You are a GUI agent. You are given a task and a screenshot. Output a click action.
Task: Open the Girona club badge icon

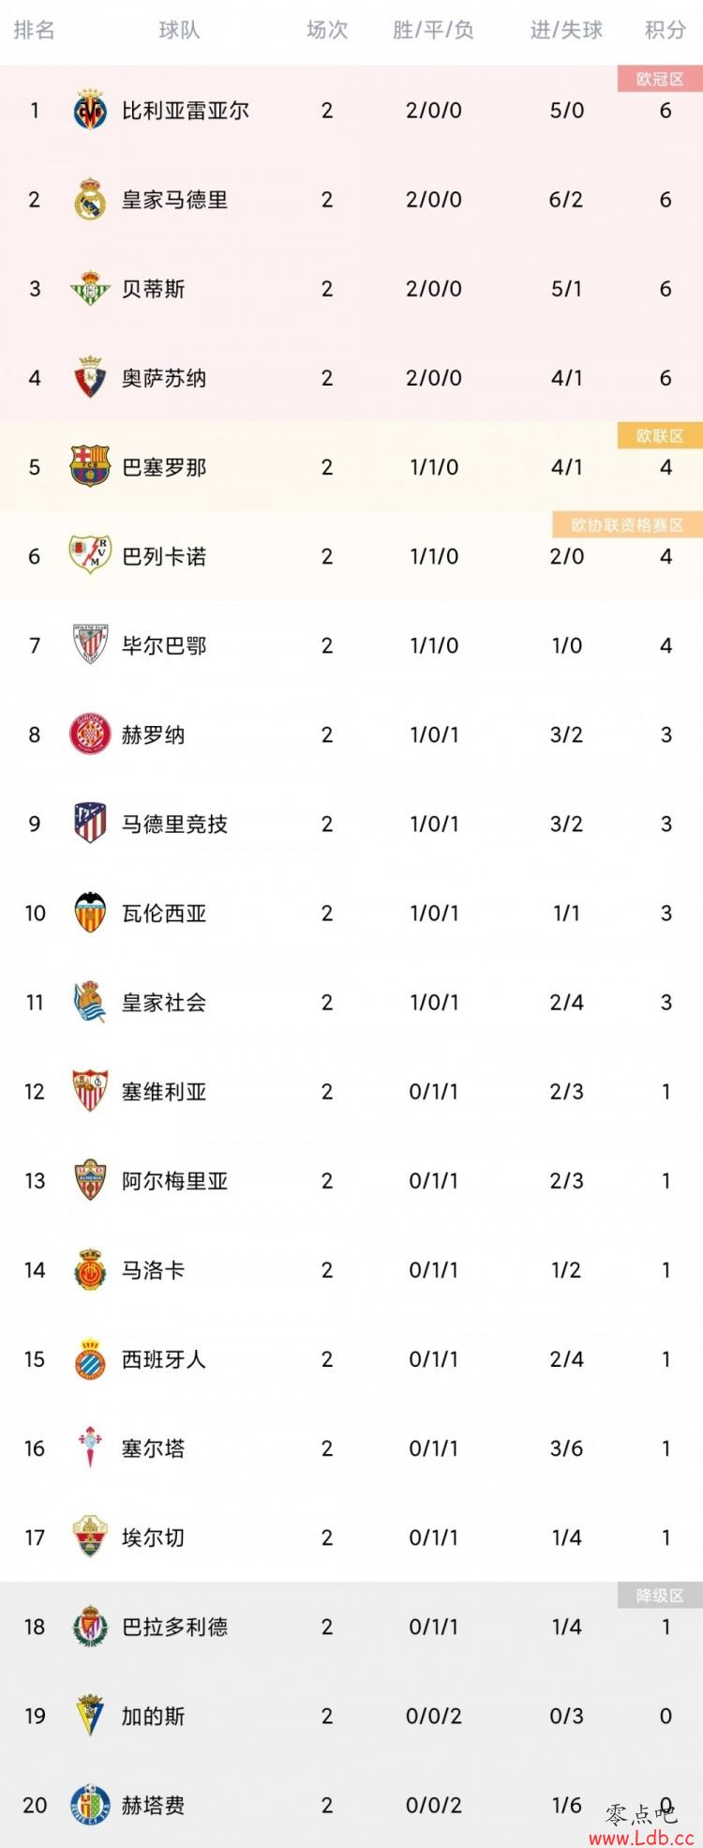(90, 735)
